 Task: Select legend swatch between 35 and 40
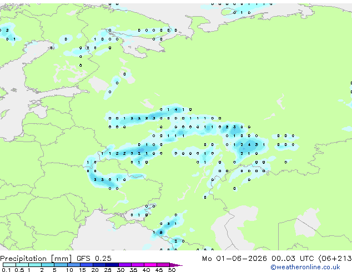(x=137, y=265)
